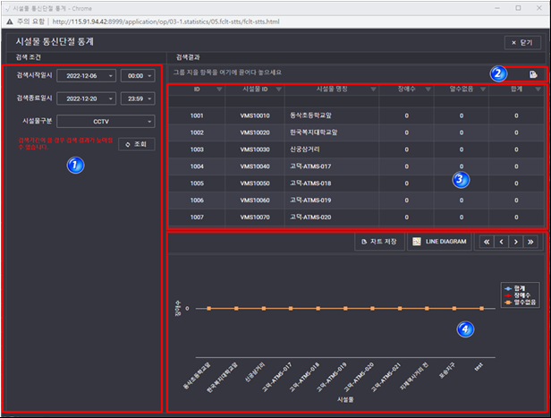Go to next chart page
The width and height of the screenshot is (551, 418).
point(516,242)
